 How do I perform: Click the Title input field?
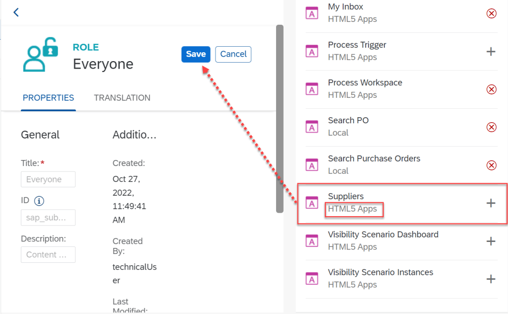48,179
